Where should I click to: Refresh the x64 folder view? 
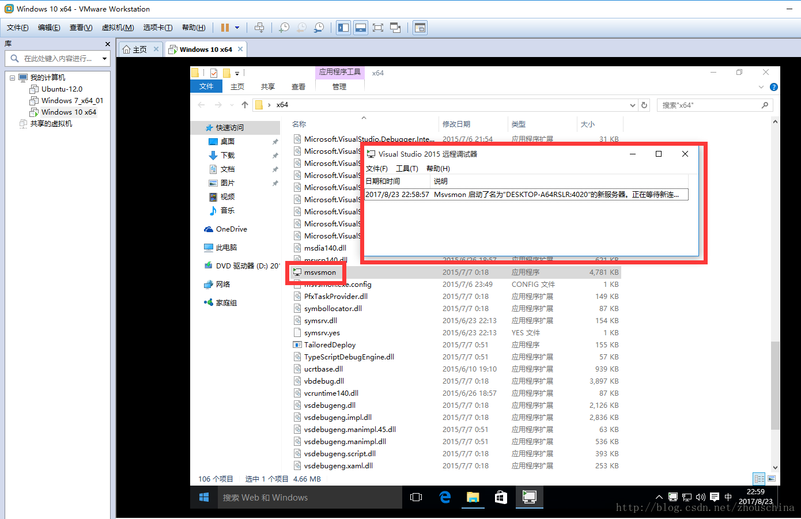[x=644, y=105]
